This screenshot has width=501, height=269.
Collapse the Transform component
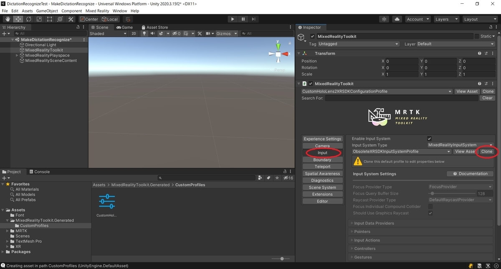pos(299,53)
